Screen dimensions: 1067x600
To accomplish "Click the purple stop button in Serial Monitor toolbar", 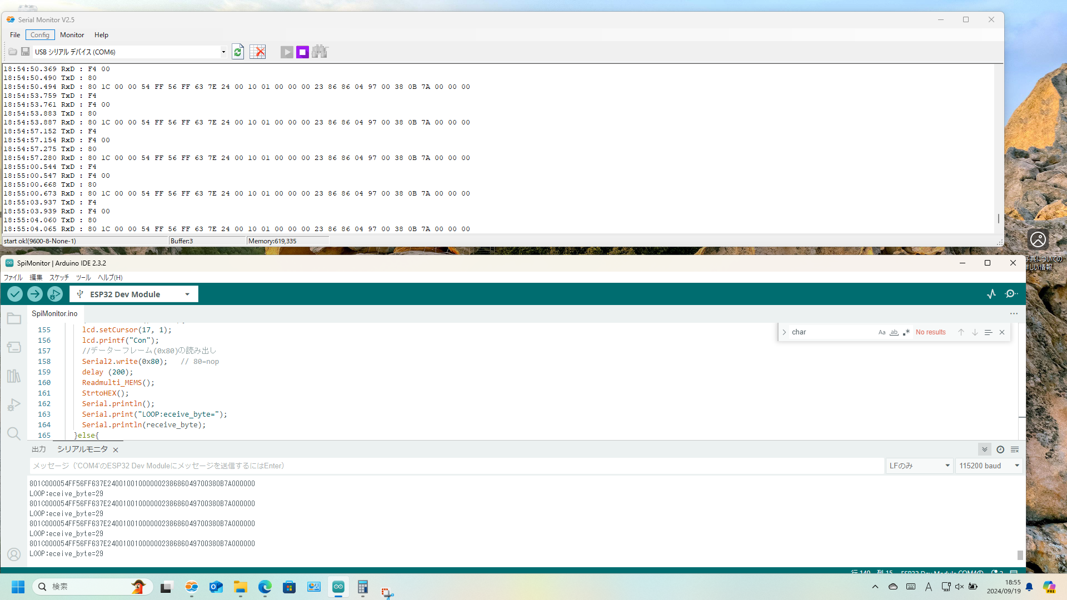I will [x=302, y=52].
